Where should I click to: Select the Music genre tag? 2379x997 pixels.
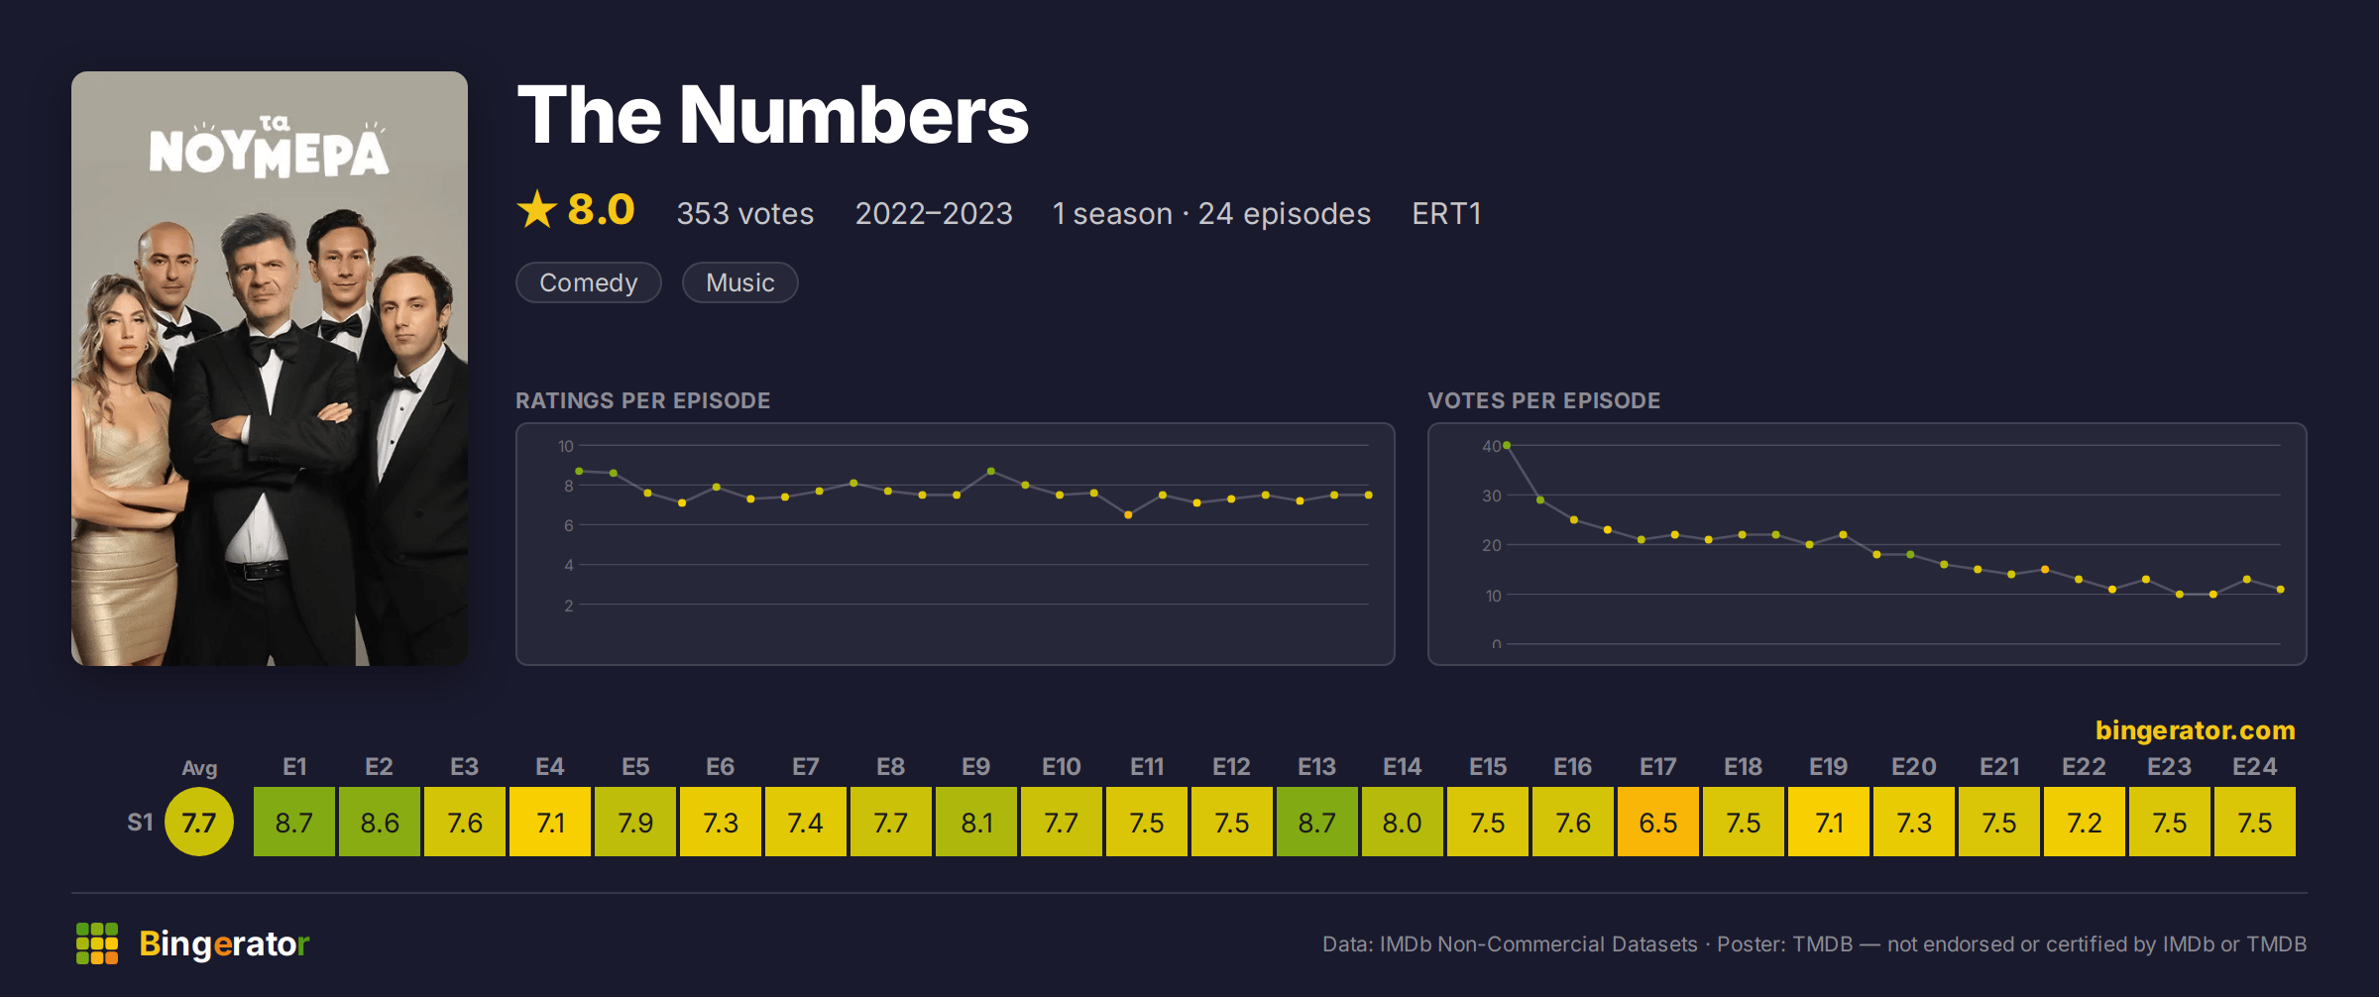[740, 282]
